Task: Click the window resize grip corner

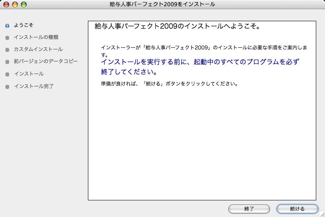Action: coord(322,214)
